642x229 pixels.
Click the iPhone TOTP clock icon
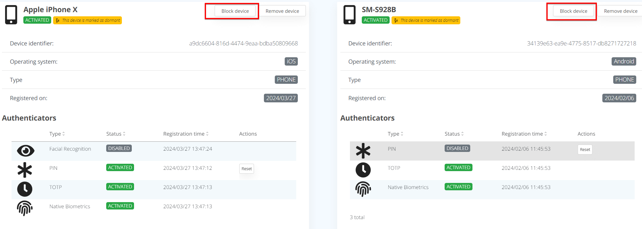pos(25,189)
